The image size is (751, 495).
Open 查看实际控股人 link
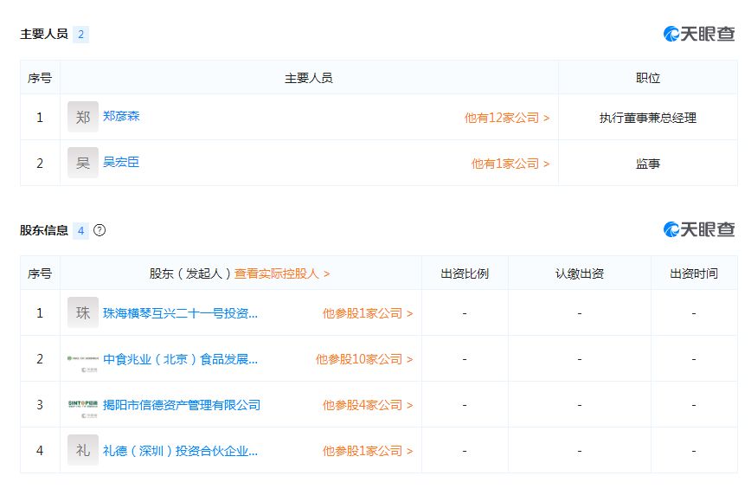point(282,273)
